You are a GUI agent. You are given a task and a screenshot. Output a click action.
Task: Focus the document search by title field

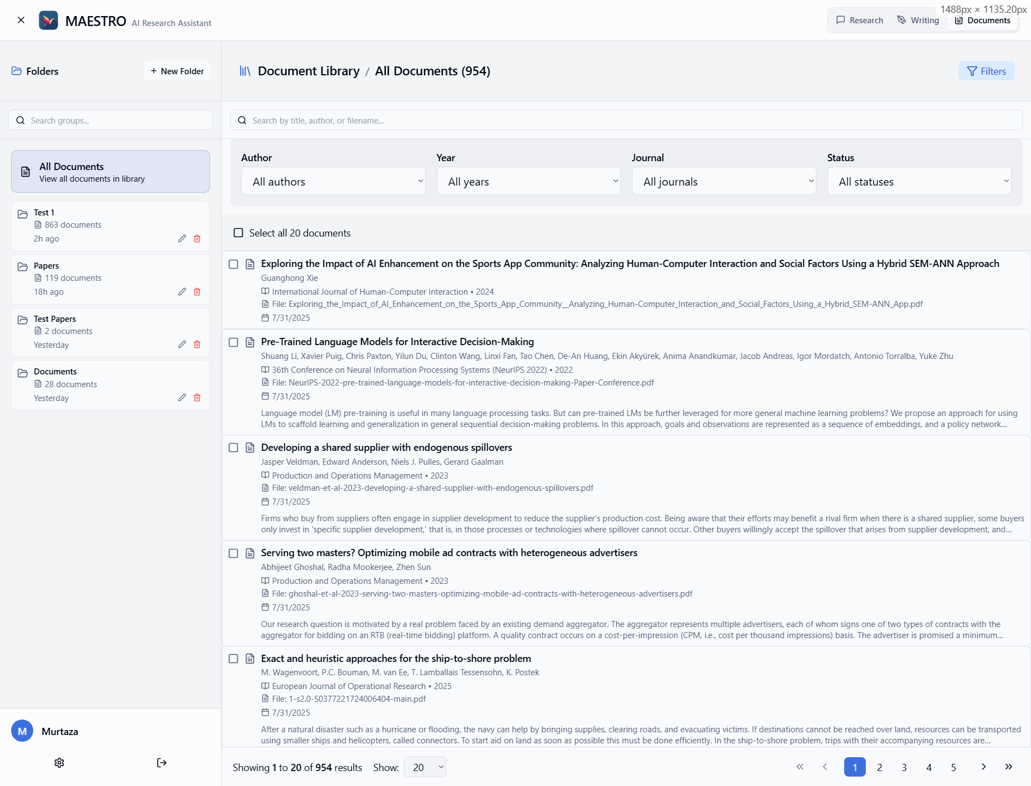click(626, 120)
